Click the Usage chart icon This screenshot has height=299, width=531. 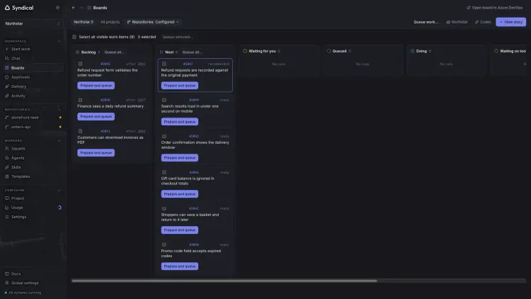(x=7, y=208)
